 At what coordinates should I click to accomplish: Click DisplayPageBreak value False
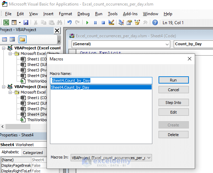[x=39, y=165]
